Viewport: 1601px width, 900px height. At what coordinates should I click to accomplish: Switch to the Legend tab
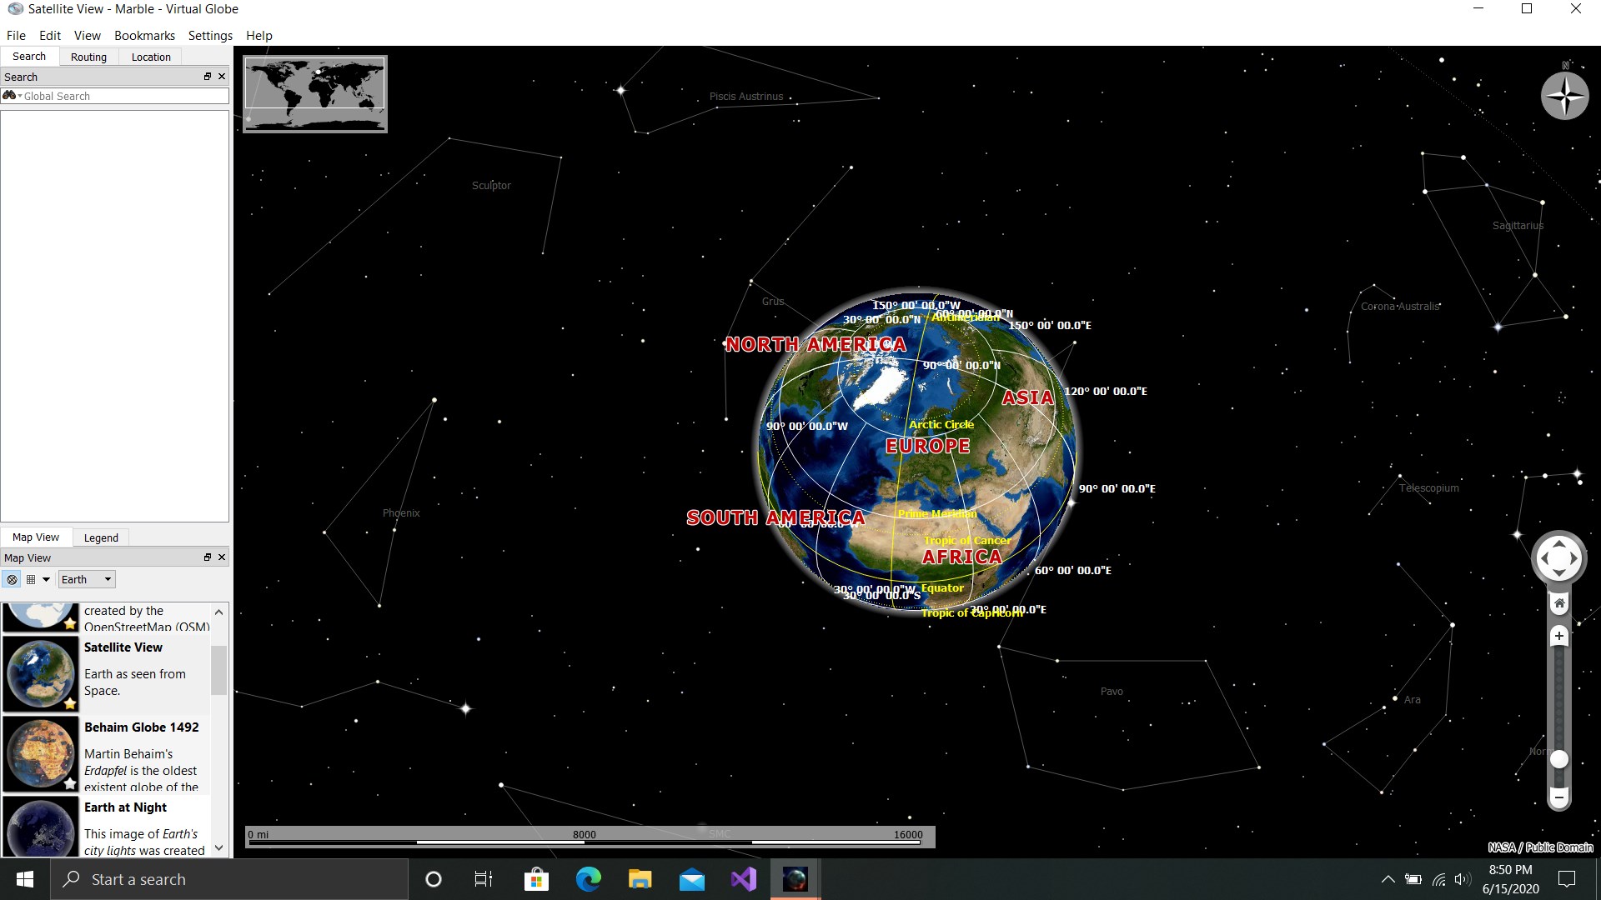(100, 537)
